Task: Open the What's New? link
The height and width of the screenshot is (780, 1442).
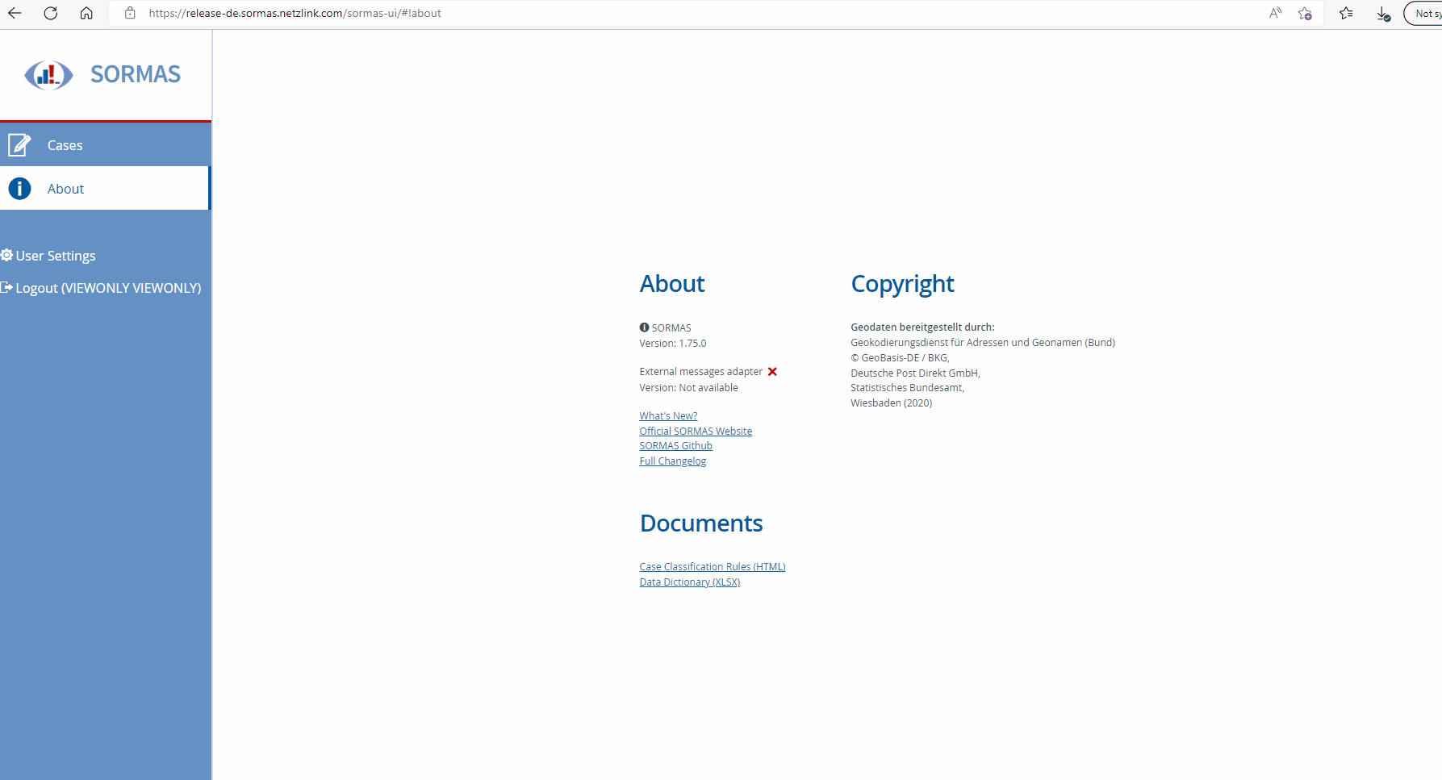Action: (668, 415)
